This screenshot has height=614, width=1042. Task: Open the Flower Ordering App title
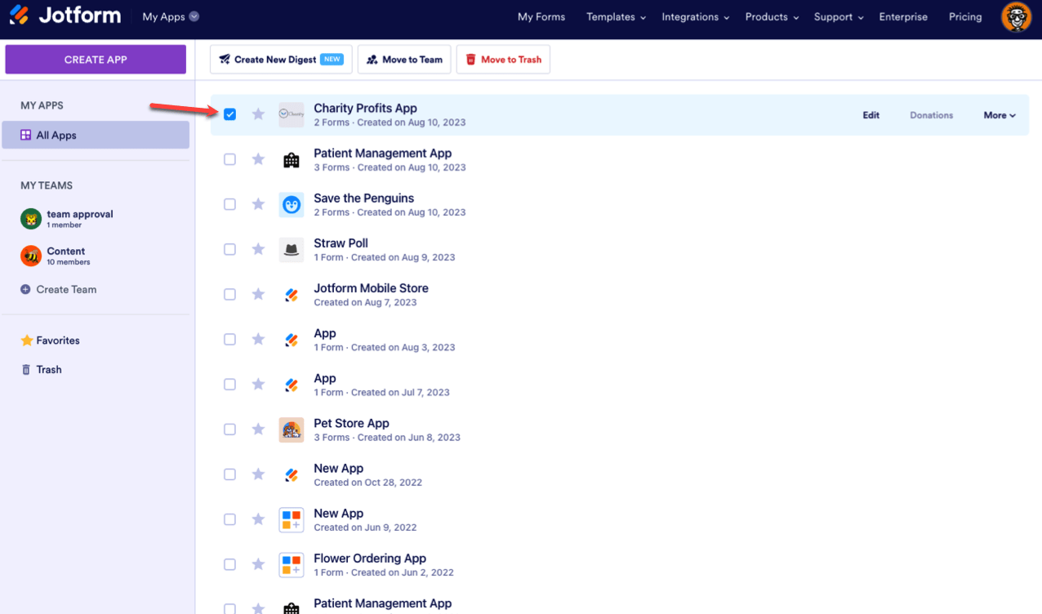point(370,558)
